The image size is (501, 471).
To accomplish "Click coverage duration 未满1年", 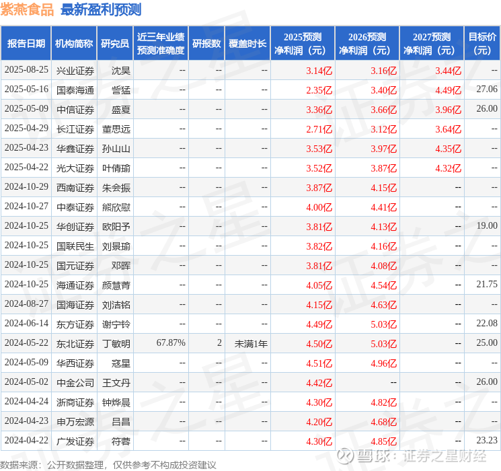I will [x=251, y=344].
